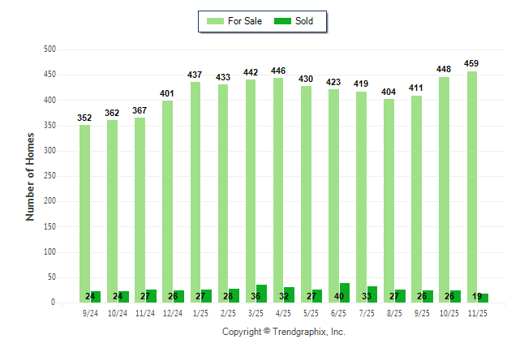Select the 7/25 Sold bar showing 33

[372, 294]
